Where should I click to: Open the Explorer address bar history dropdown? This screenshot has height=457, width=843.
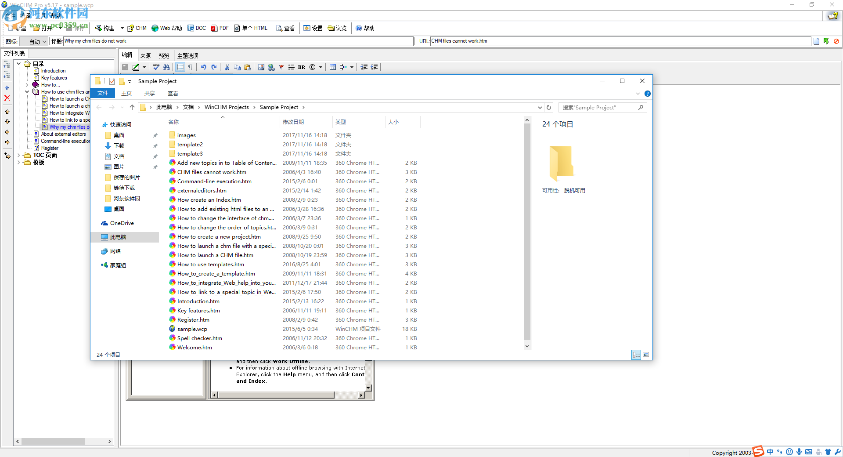point(540,107)
